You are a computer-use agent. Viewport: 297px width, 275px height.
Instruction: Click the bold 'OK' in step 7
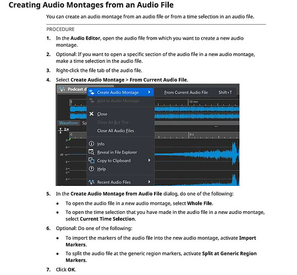click(71, 269)
